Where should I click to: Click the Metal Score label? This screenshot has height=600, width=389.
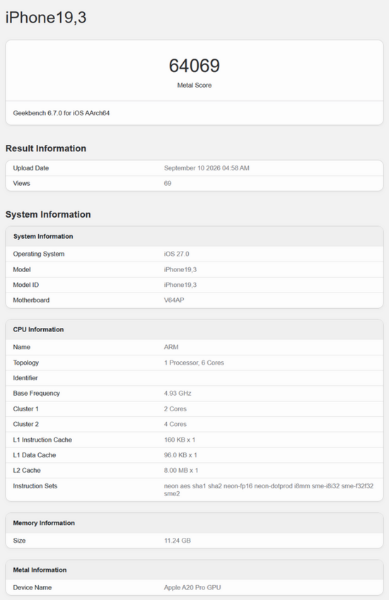[194, 86]
